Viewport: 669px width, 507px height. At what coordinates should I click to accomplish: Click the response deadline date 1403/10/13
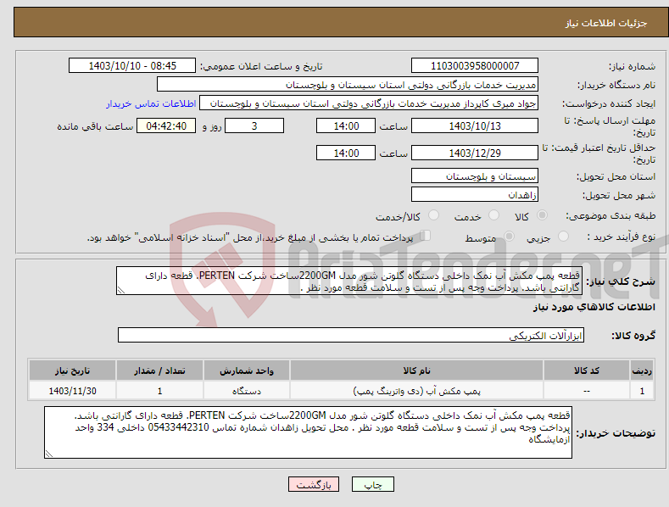pyautogui.click(x=475, y=125)
